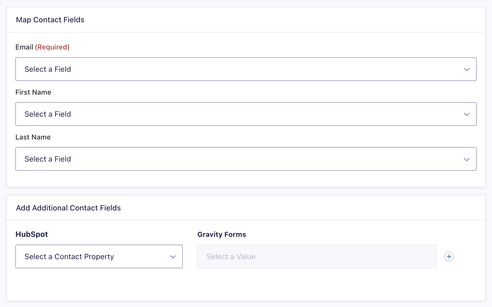
Task: Click the HubSpot column header
Action: [32, 234]
